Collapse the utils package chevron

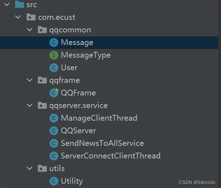click(x=29, y=168)
